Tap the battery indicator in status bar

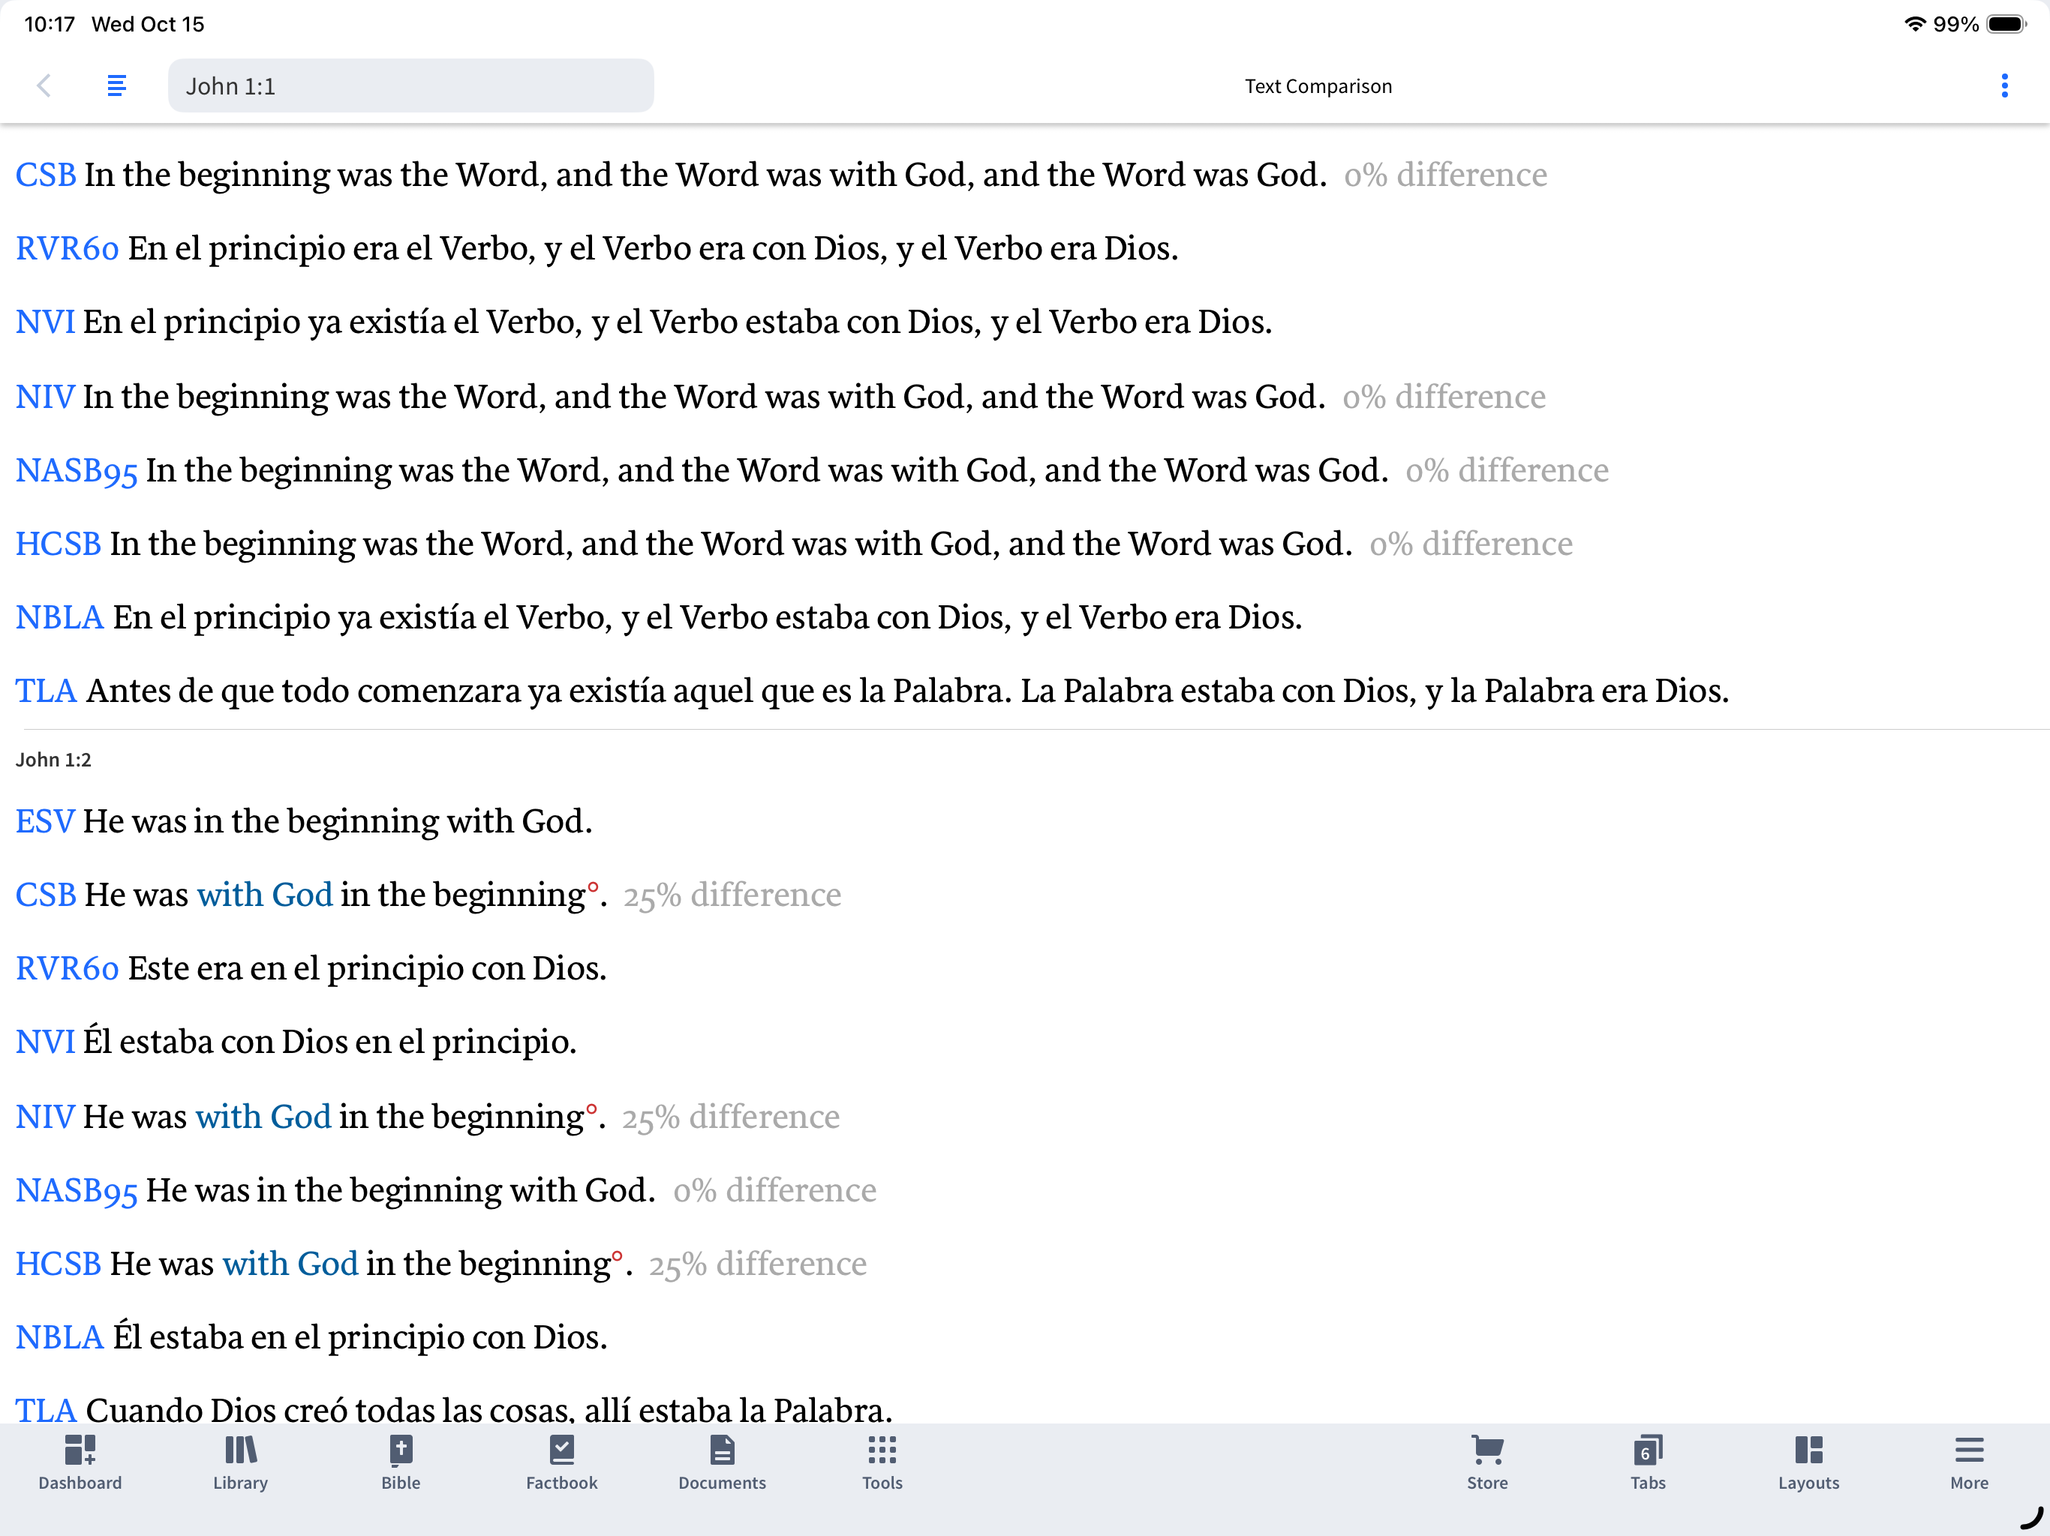coord(2006,24)
